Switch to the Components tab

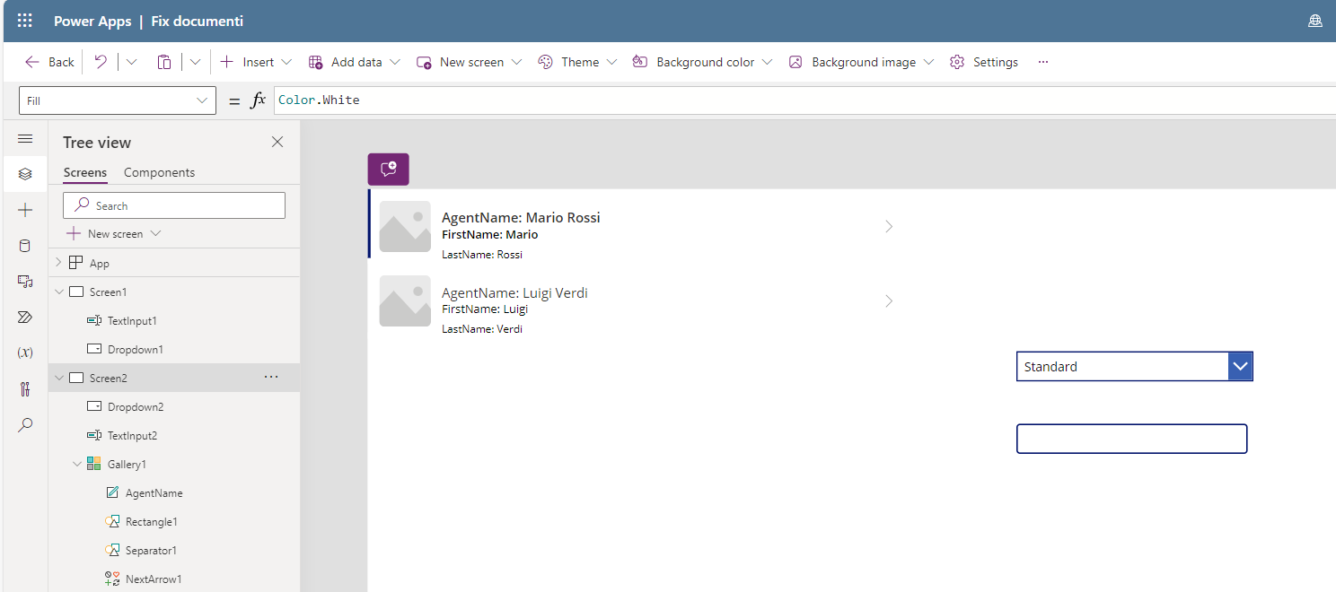click(159, 172)
